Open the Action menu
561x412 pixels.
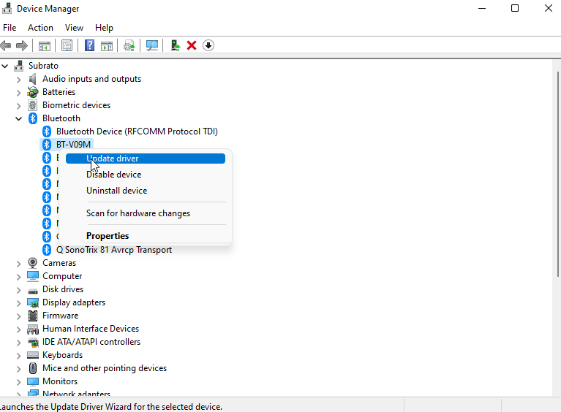pos(40,28)
